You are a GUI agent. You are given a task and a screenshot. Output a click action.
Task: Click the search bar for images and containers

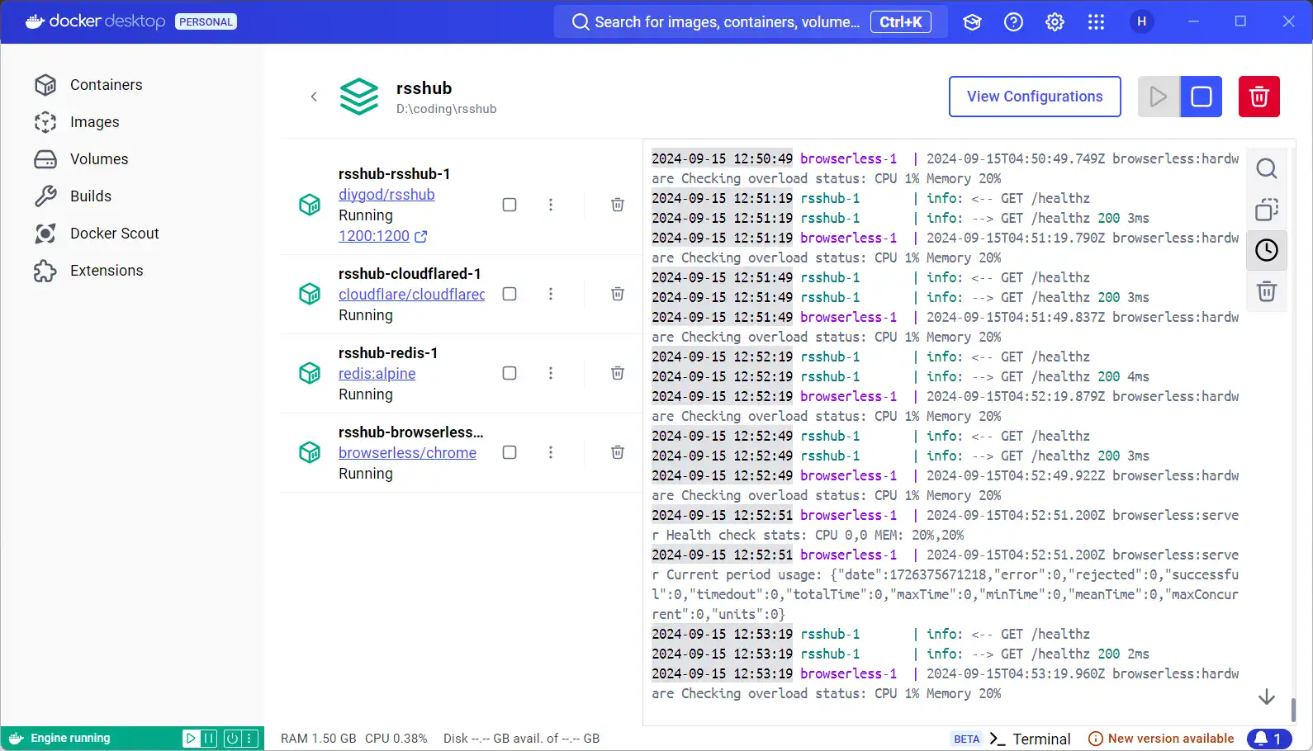pyautogui.click(x=750, y=22)
